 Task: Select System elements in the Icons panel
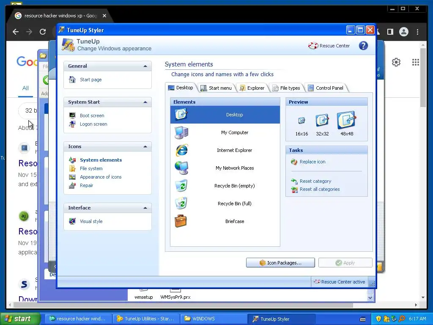[x=101, y=160]
